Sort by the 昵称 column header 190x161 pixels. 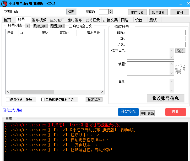pos(45,33)
